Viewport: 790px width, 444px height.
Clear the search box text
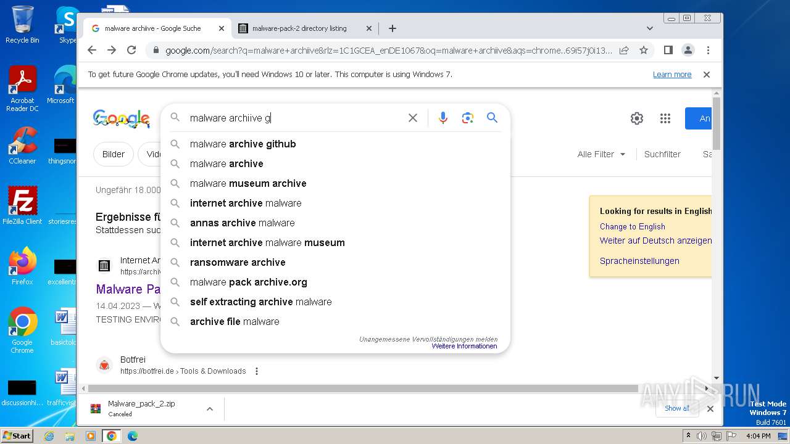click(x=413, y=118)
